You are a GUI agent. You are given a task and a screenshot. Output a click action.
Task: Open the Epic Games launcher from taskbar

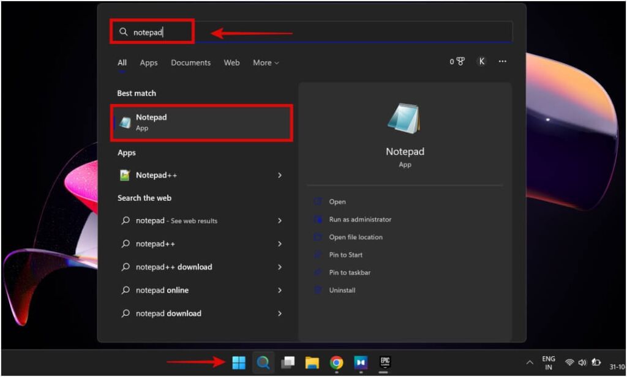coord(385,362)
